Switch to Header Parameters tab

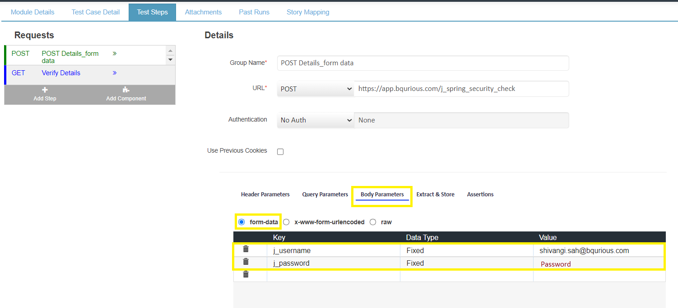[265, 195]
